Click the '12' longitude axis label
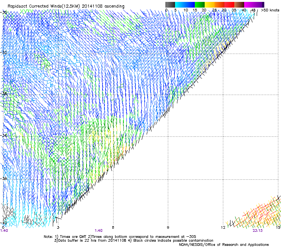281x247 pixels. click(223, 228)
